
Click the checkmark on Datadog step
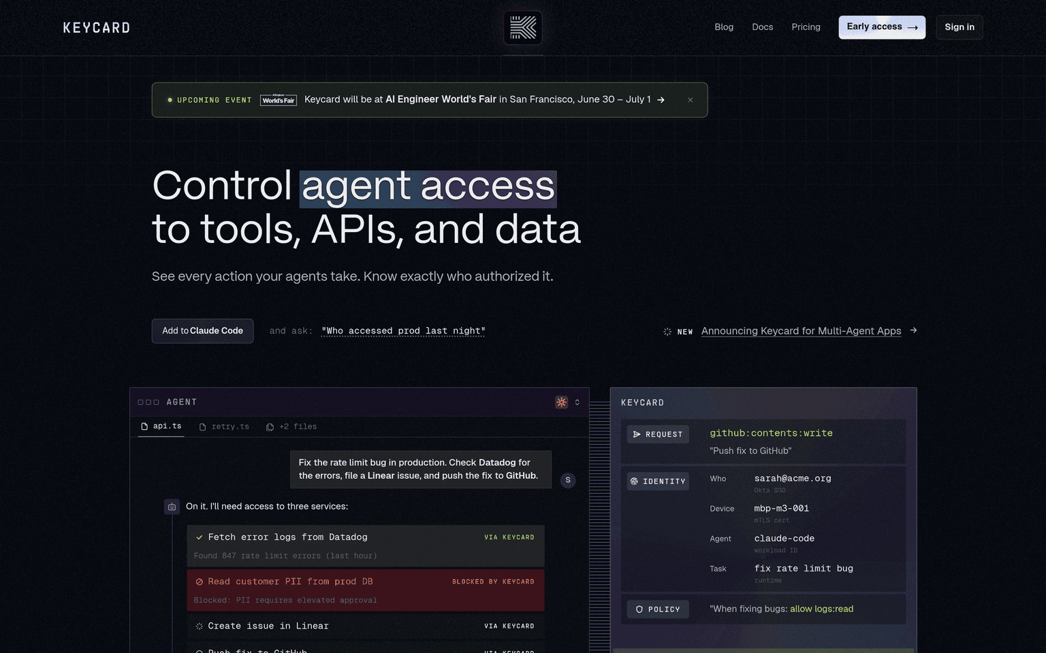[x=200, y=537]
